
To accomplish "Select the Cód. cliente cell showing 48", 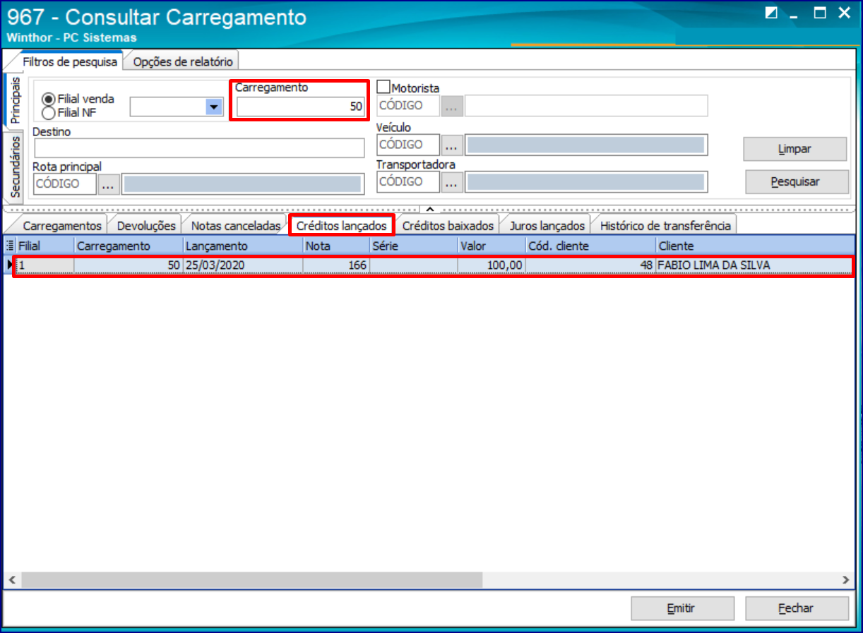I will pos(590,265).
